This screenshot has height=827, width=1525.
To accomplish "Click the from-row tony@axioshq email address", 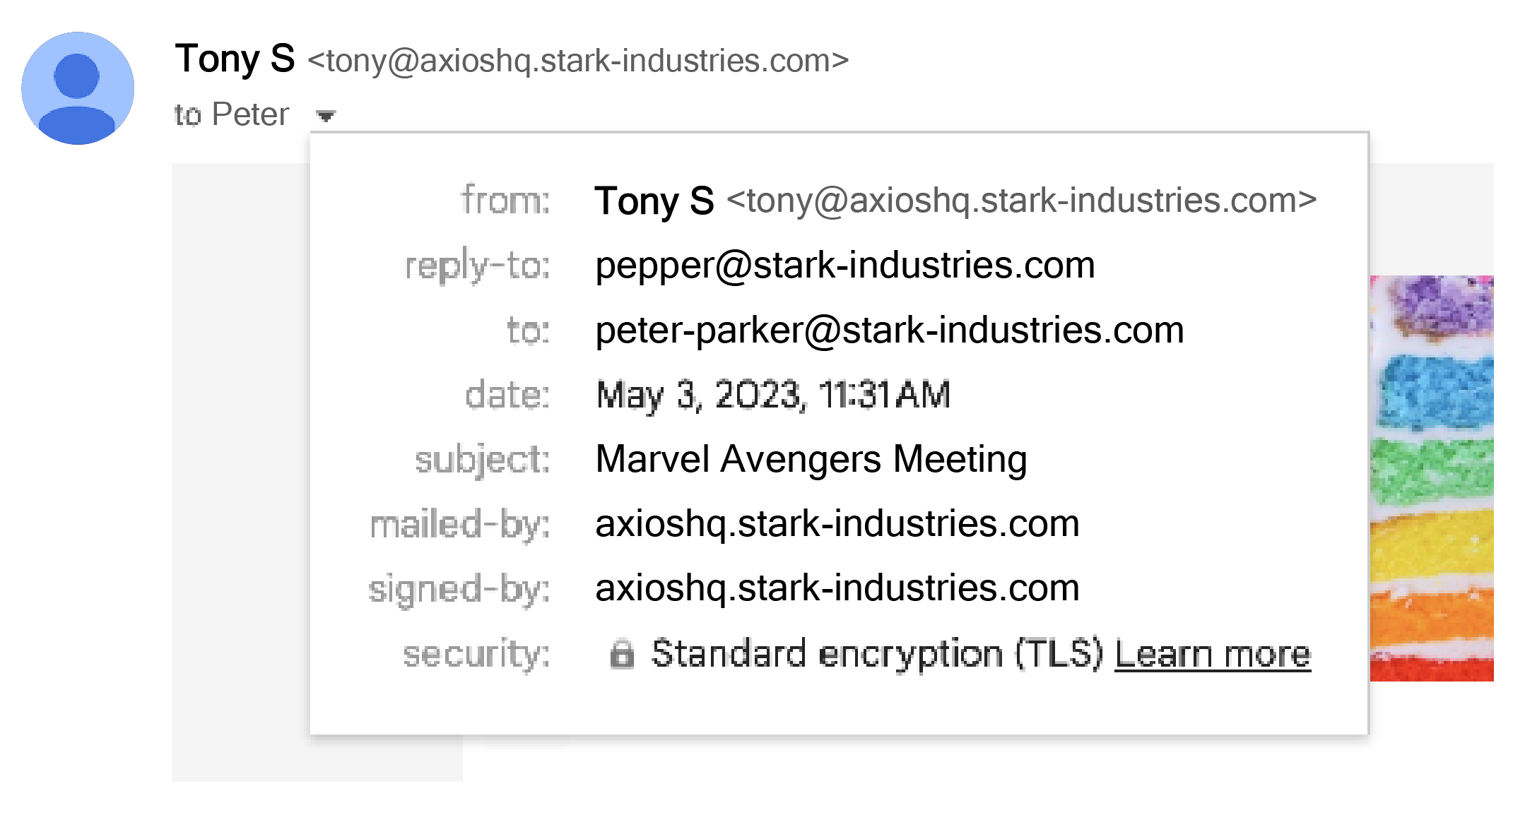I will coord(1022,201).
